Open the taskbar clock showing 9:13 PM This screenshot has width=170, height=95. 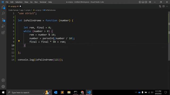click(158, 92)
